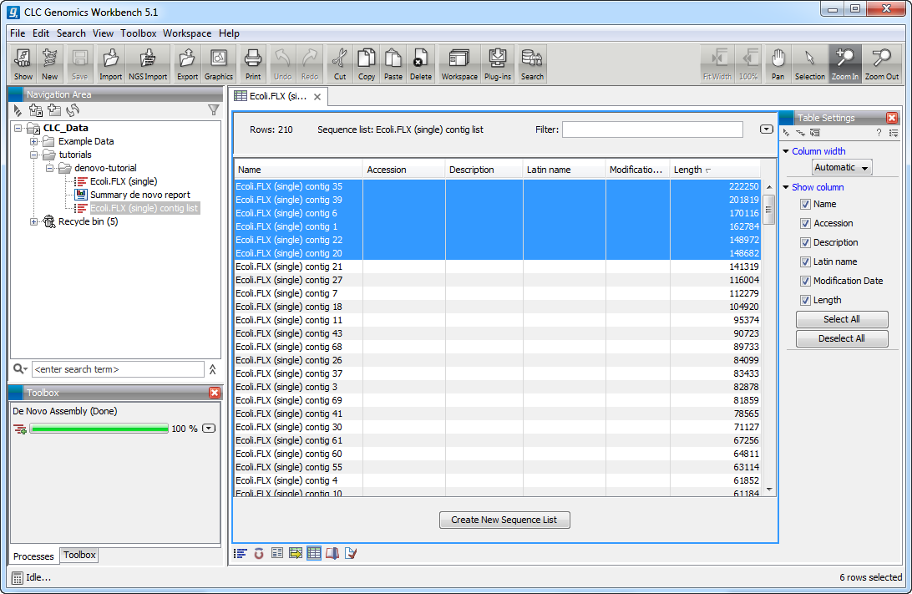Screen dimensions: 912x594
Task: Select row Ecoli.FLX (single) contig 21
Action: coord(497,267)
